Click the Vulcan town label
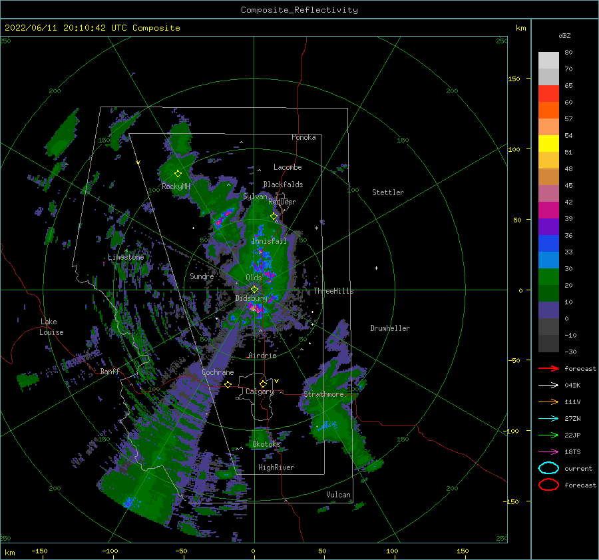This screenshot has height=560, width=599. click(338, 495)
